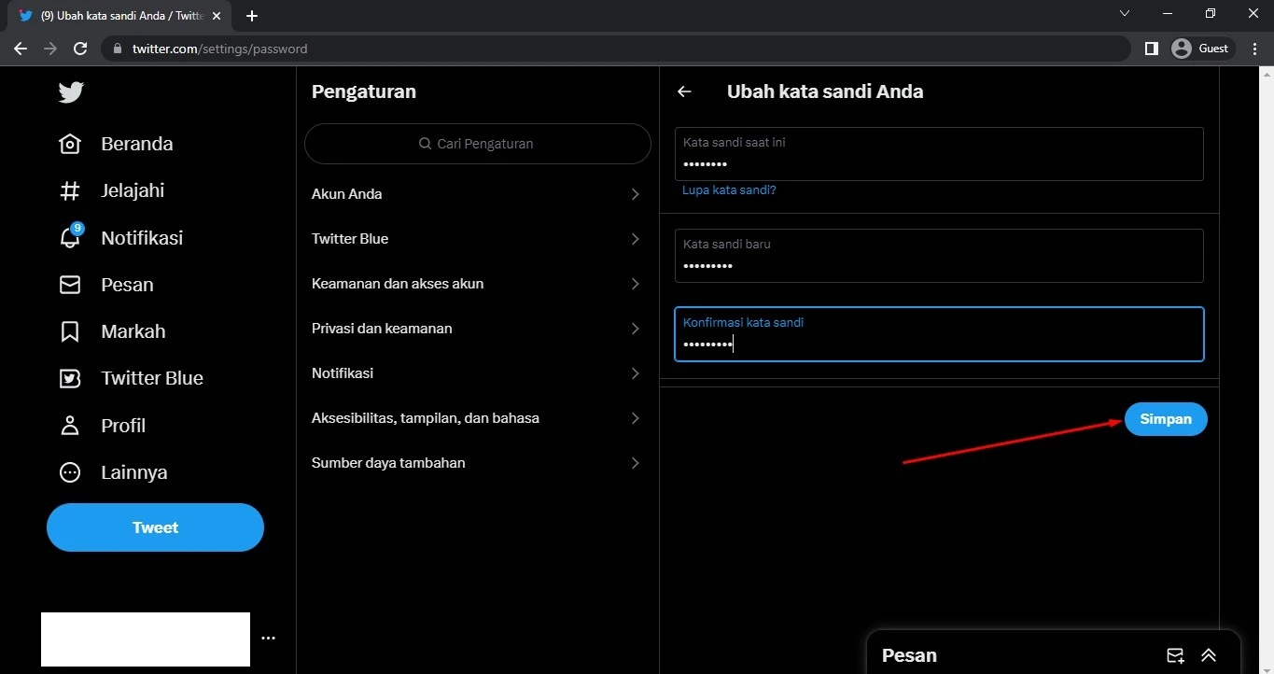Click the Pesan drawer title

coord(909,655)
